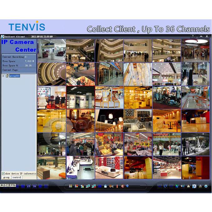Screen dimensions: 212x212
Task: Click the person-with-tools icon in bottom toolbar
Action: pos(82,186)
